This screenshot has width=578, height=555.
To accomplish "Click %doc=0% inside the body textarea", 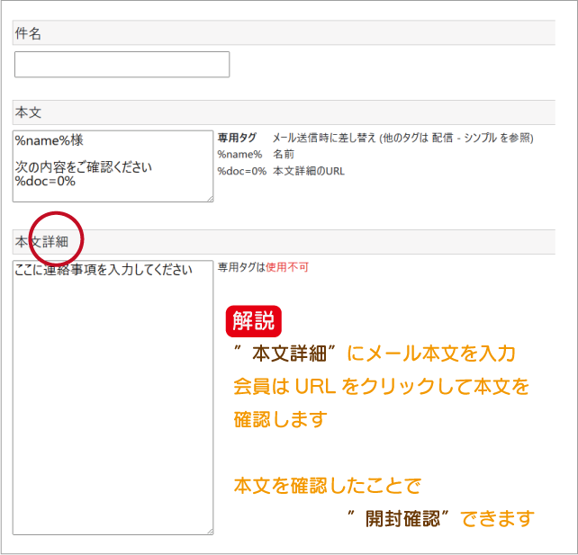I will [45, 181].
